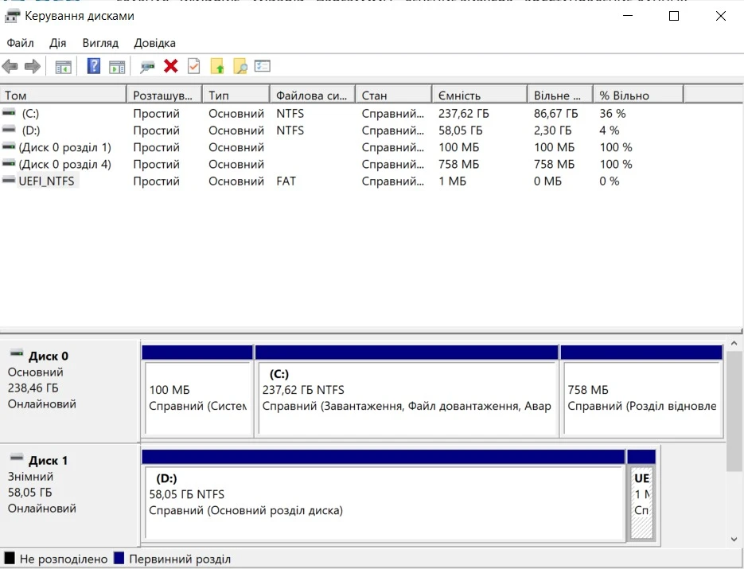Sort volumes by the Ємність column header
The height and width of the screenshot is (569, 744).
[x=477, y=95]
